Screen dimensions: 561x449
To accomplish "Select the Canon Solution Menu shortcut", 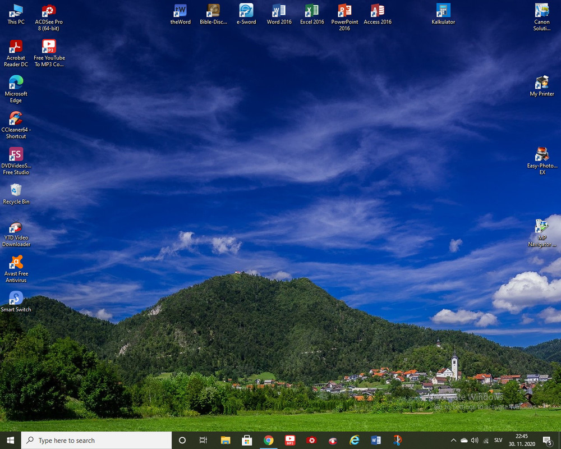I will (x=542, y=18).
